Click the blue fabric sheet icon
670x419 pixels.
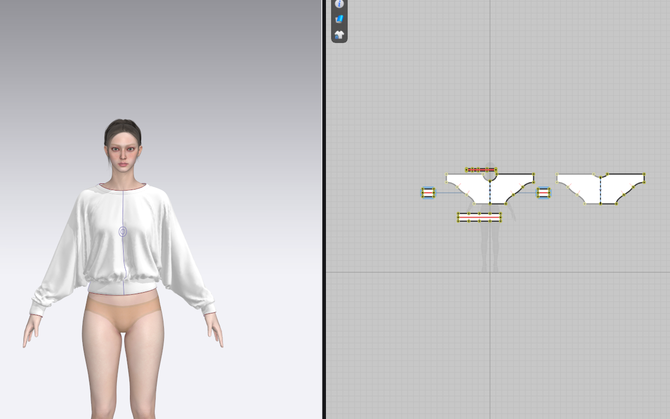click(339, 19)
